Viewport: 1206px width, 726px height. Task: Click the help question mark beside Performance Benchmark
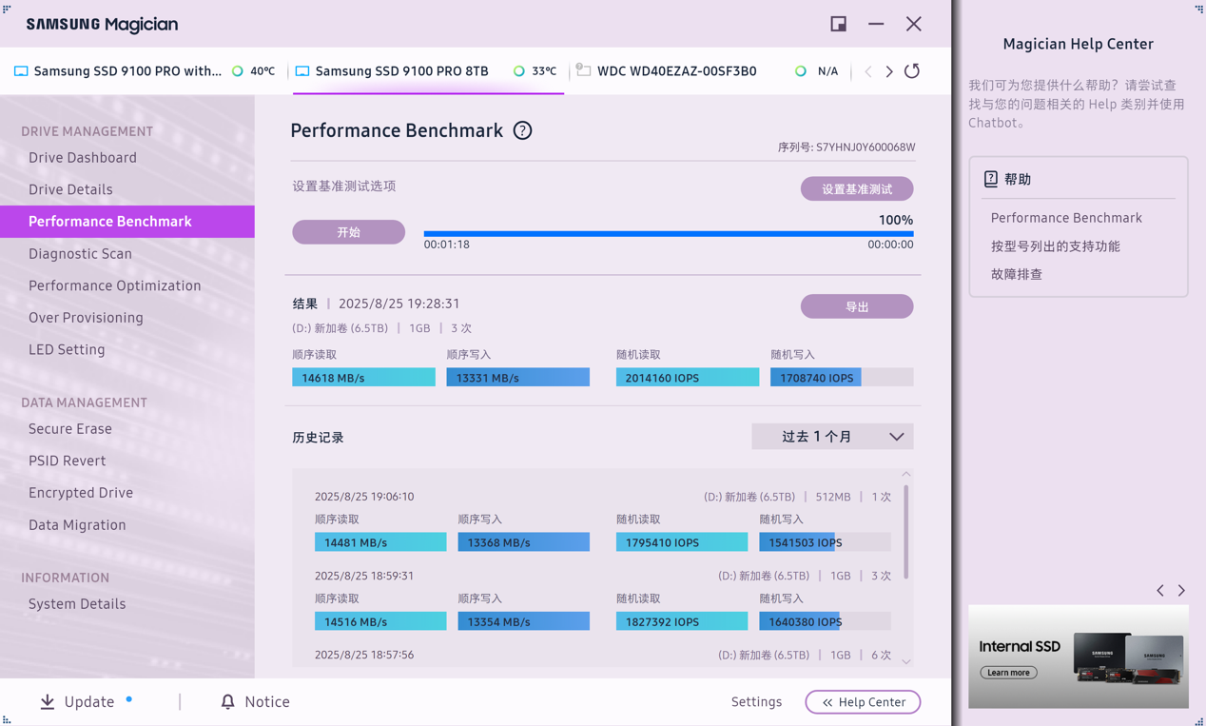pyautogui.click(x=522, y=131)
